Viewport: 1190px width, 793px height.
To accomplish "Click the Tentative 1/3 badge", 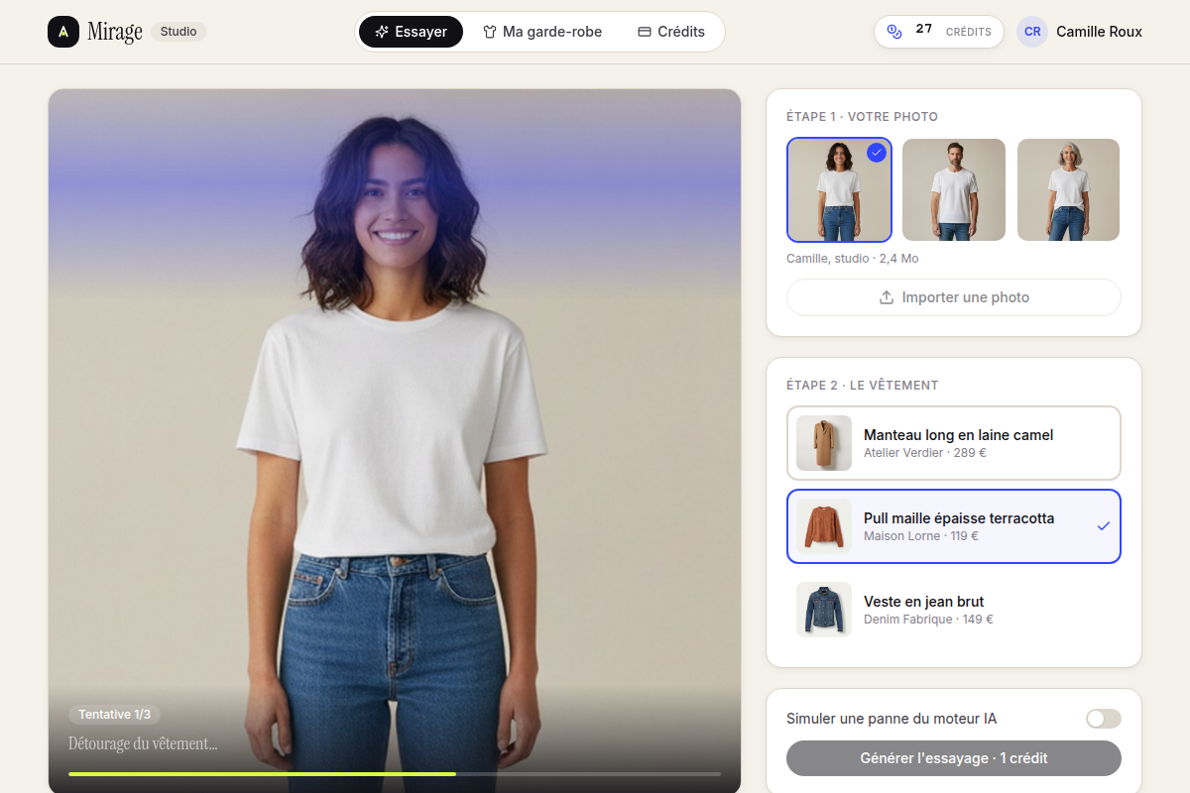I will [x=115, y=715].
